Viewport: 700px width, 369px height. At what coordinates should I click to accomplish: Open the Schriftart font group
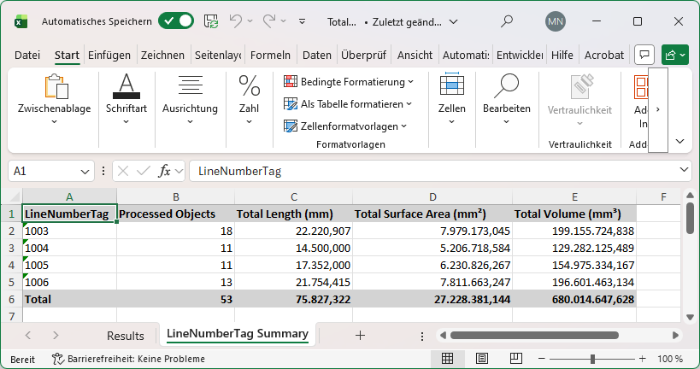tap(126, 101)
